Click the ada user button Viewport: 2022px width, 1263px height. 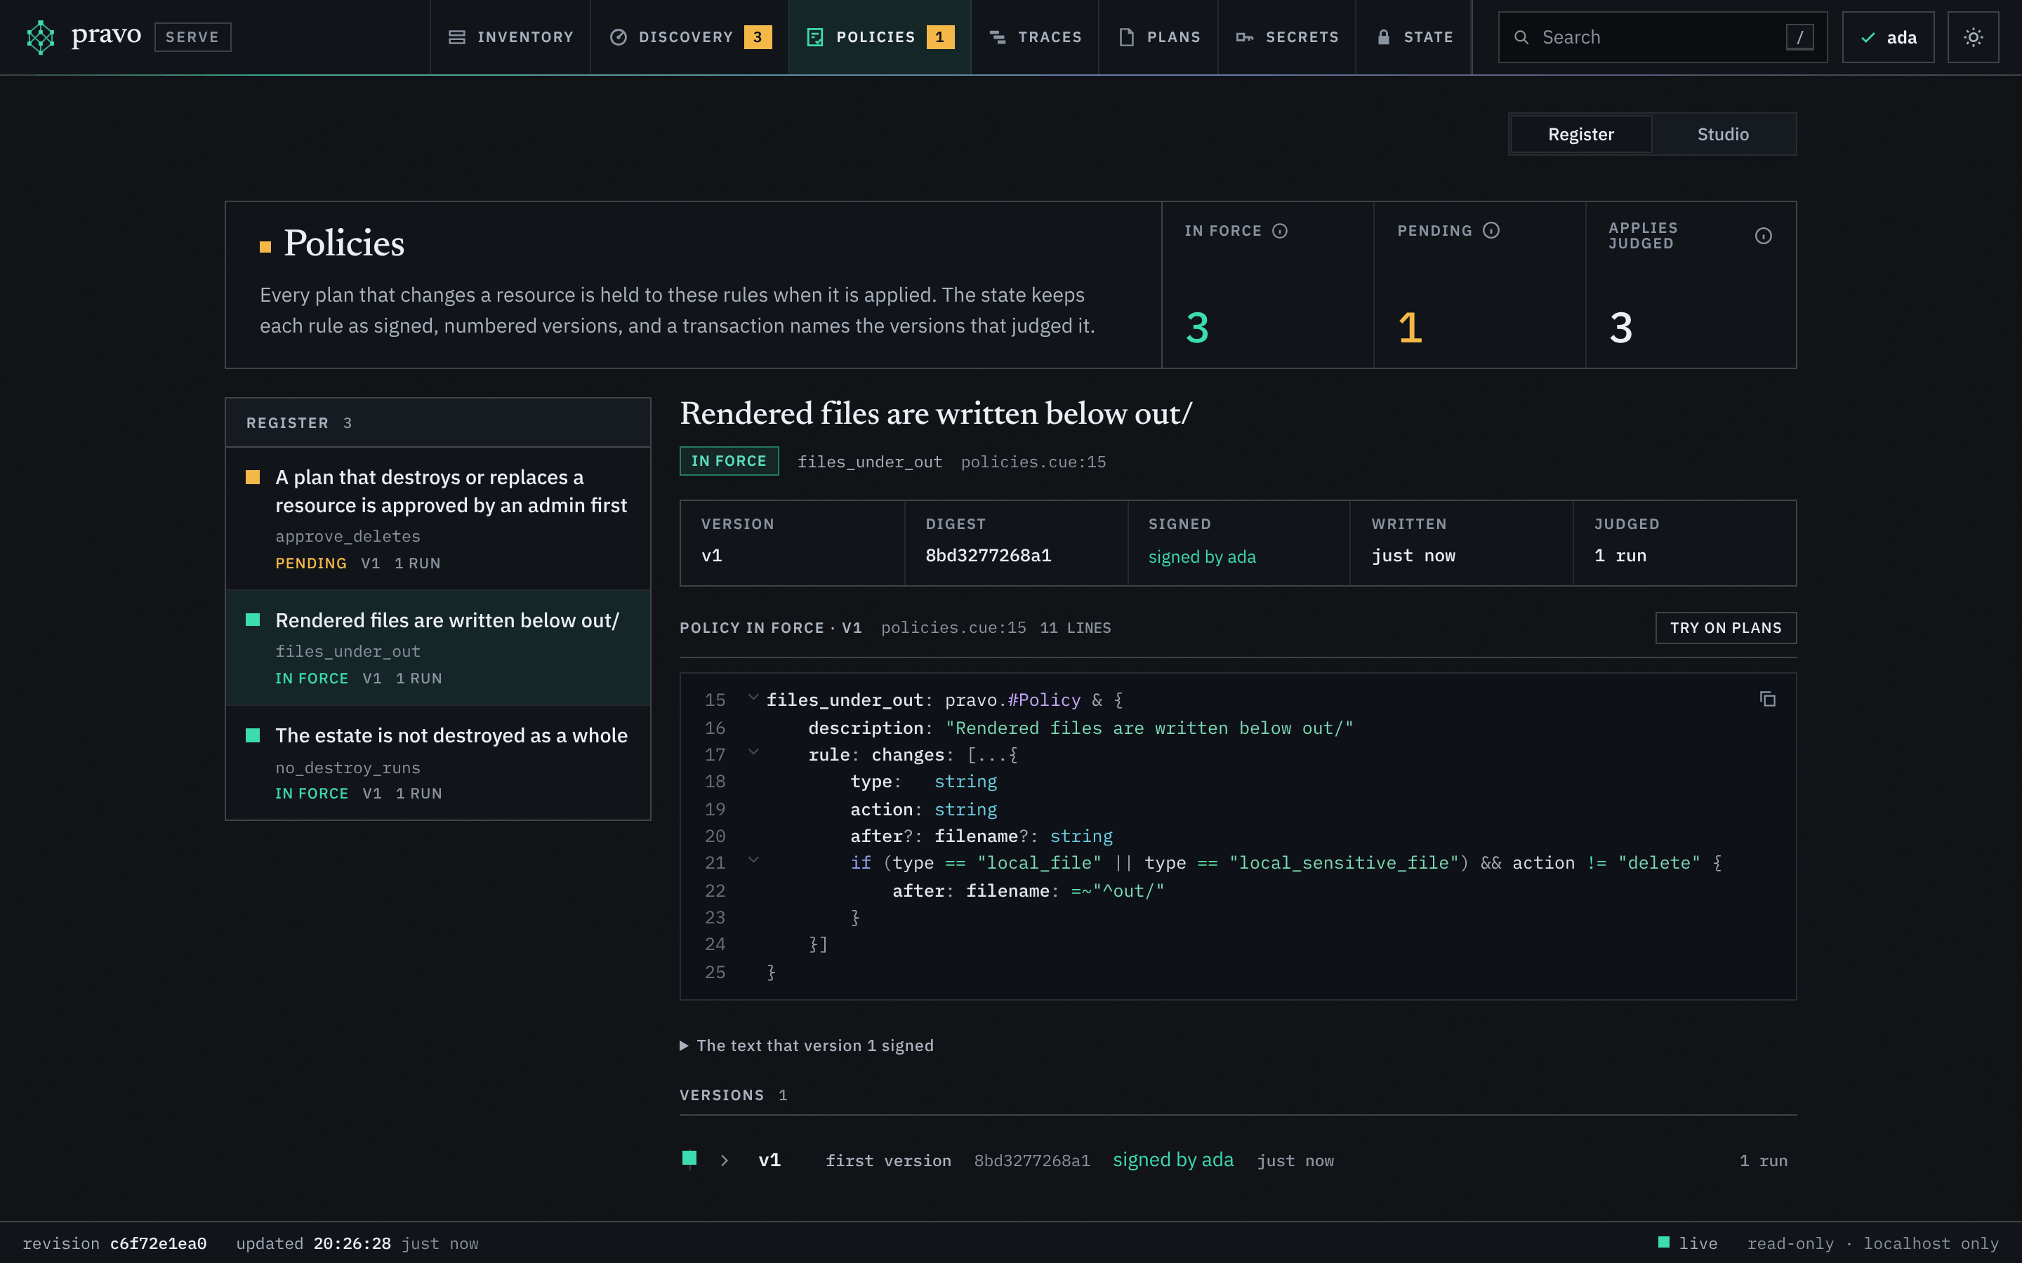(x=1887, y=38)
